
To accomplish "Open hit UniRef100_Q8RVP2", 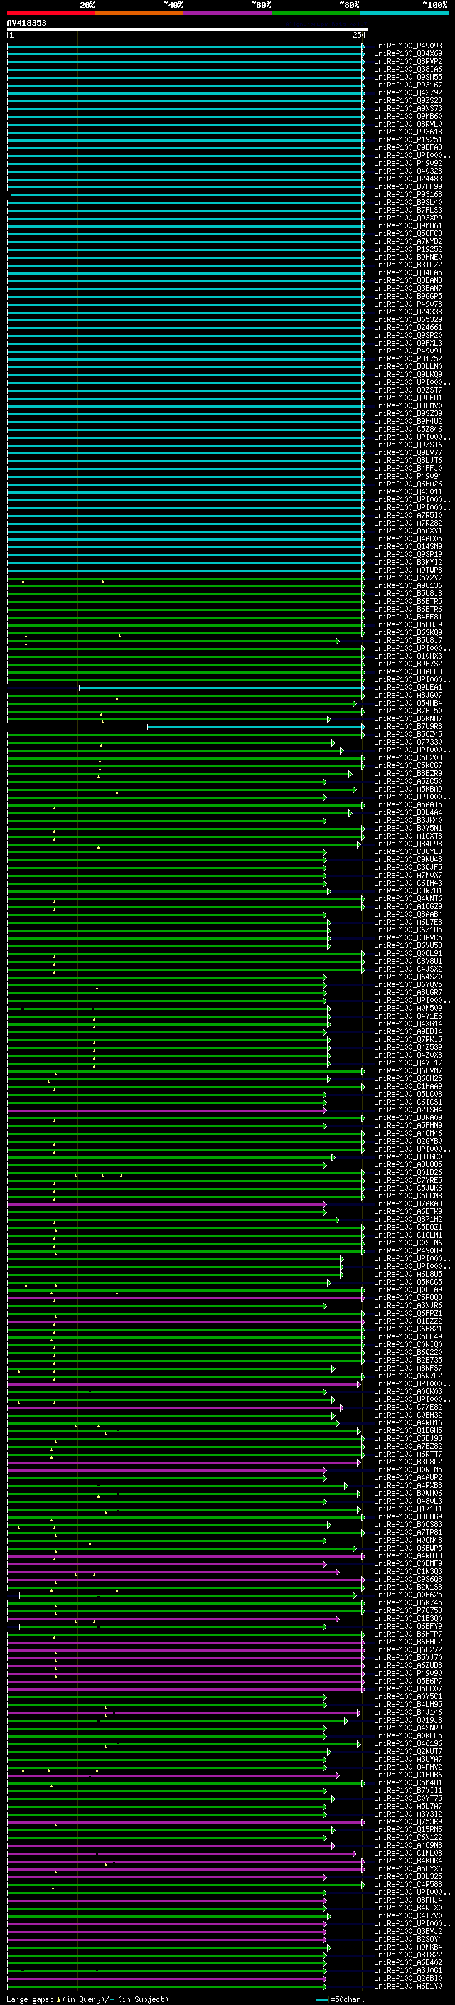I will (x=408, y=61).
